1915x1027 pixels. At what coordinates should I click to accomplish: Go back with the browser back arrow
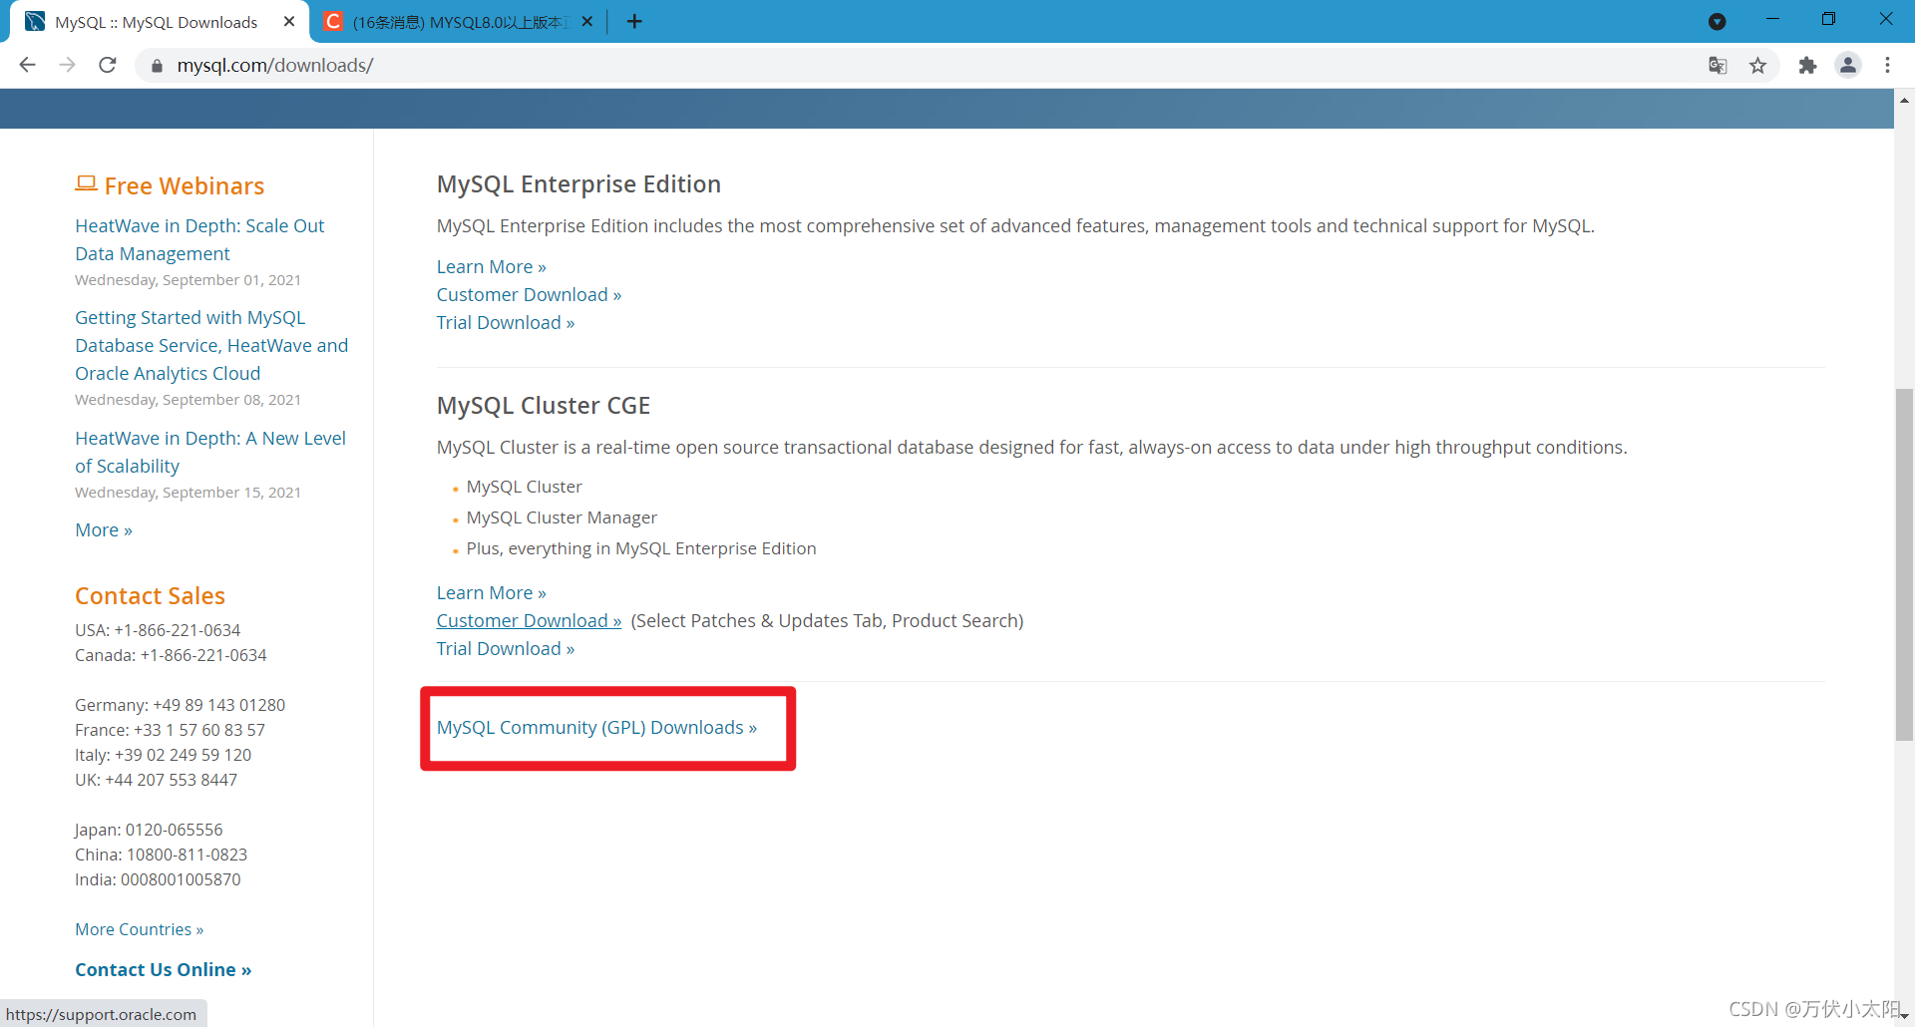click(27, 65)
